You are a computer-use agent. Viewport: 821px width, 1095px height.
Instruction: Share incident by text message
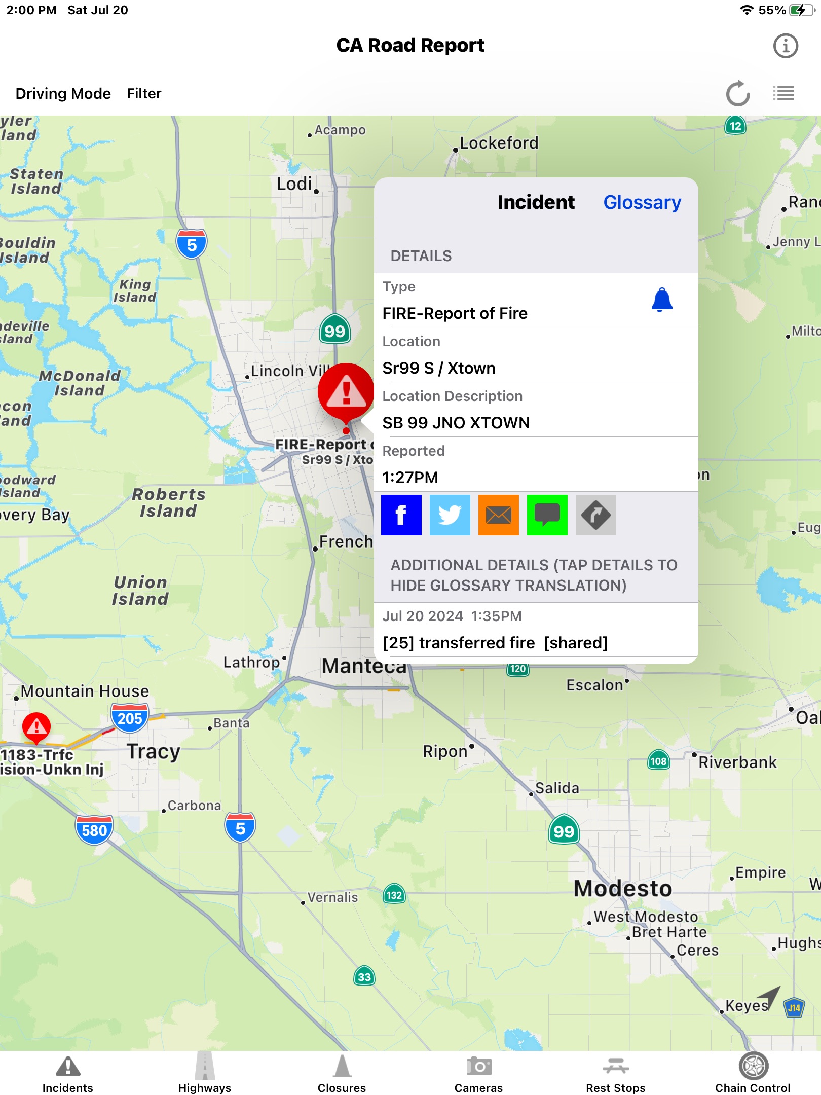click(x=547, y=515)
